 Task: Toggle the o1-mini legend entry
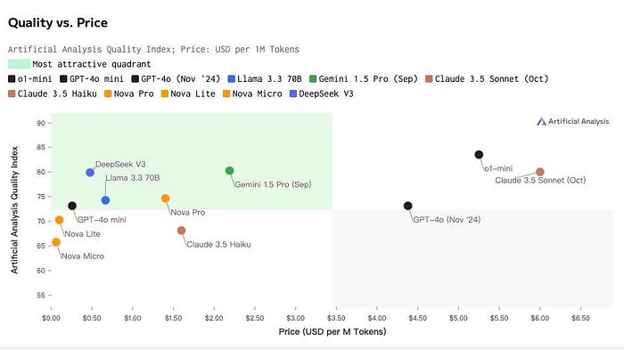coord(29,78)
